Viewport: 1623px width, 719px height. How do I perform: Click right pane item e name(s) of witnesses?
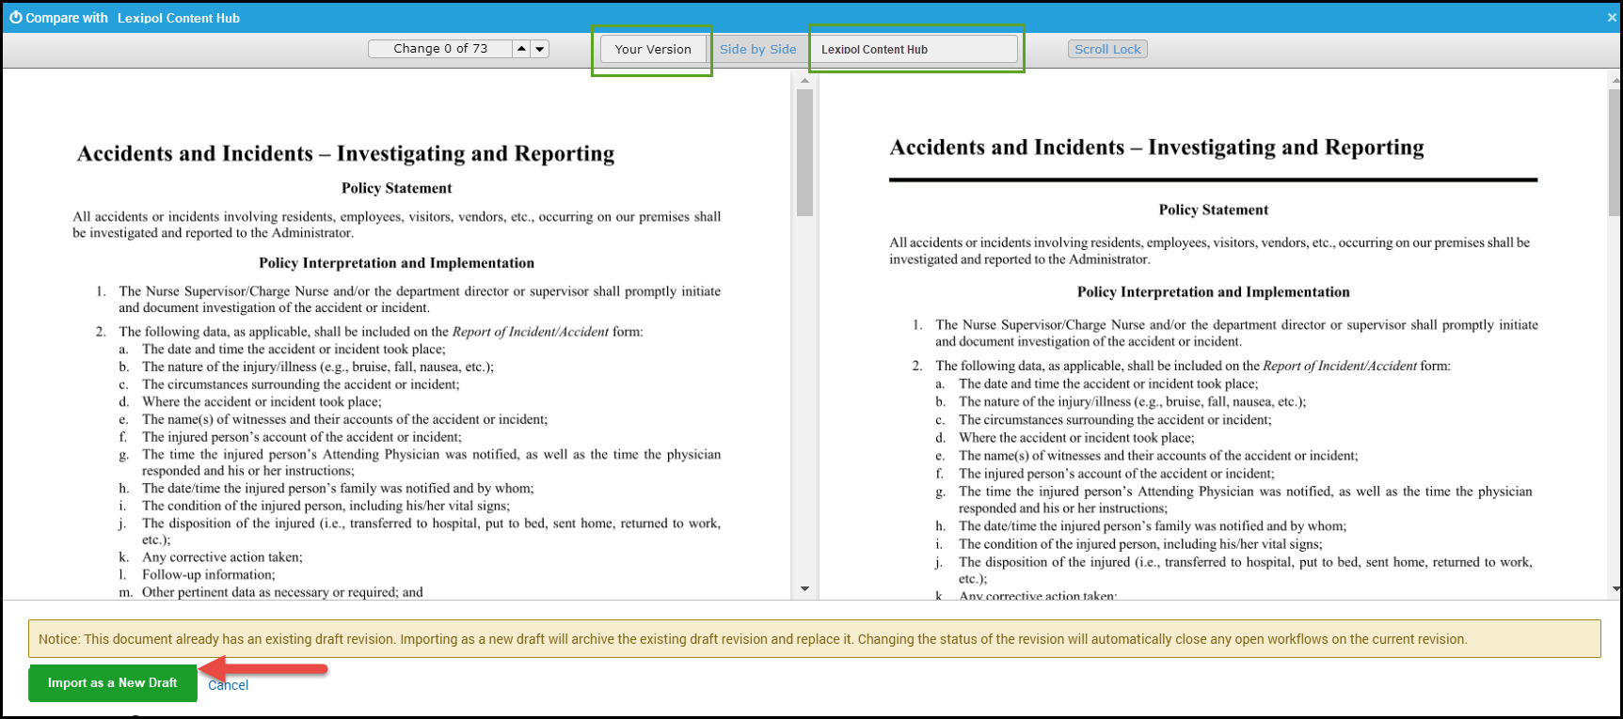coord(1158,456)
